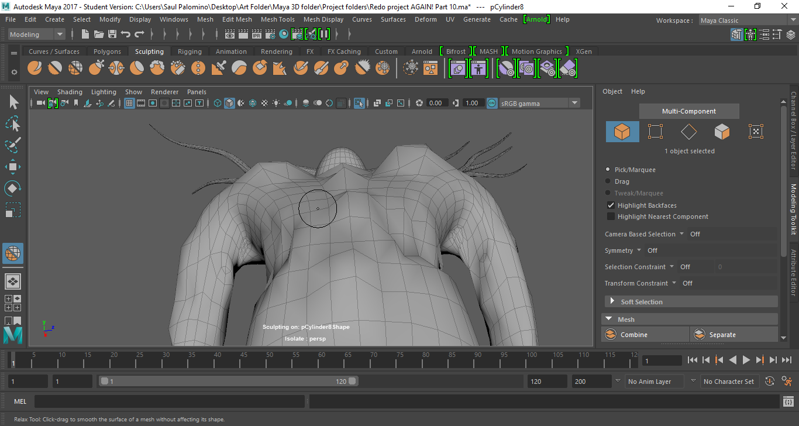Viewport: 799px width, 426px height.
Task: Click the Save scene icon
Action: pyautogui.click(x=112, y=35)
